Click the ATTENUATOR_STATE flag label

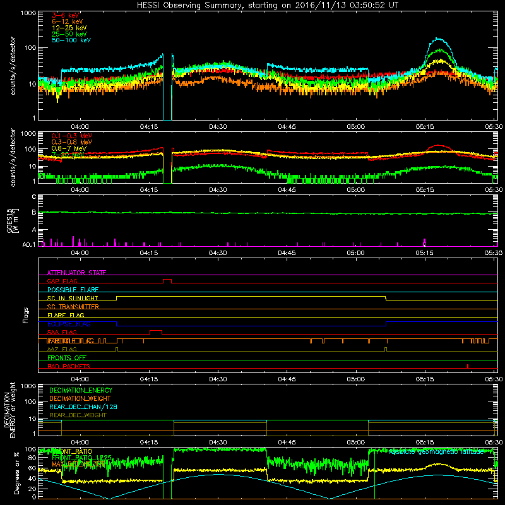point(76,273)
